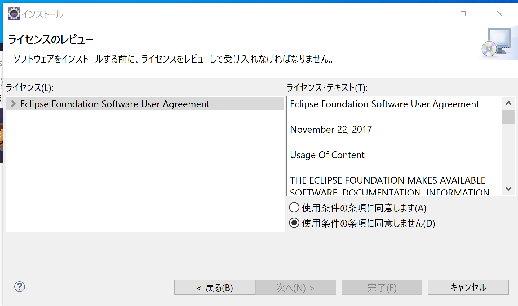Click the license text title line in right pane
Viewport: 518px width, 306px height.
point(384,104)
